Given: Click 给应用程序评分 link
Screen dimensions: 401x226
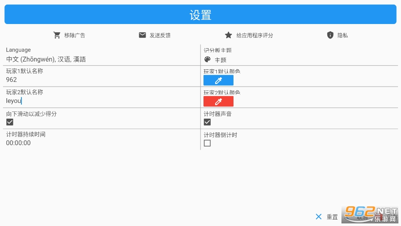Looking at the screenshot, I should 254,35.
